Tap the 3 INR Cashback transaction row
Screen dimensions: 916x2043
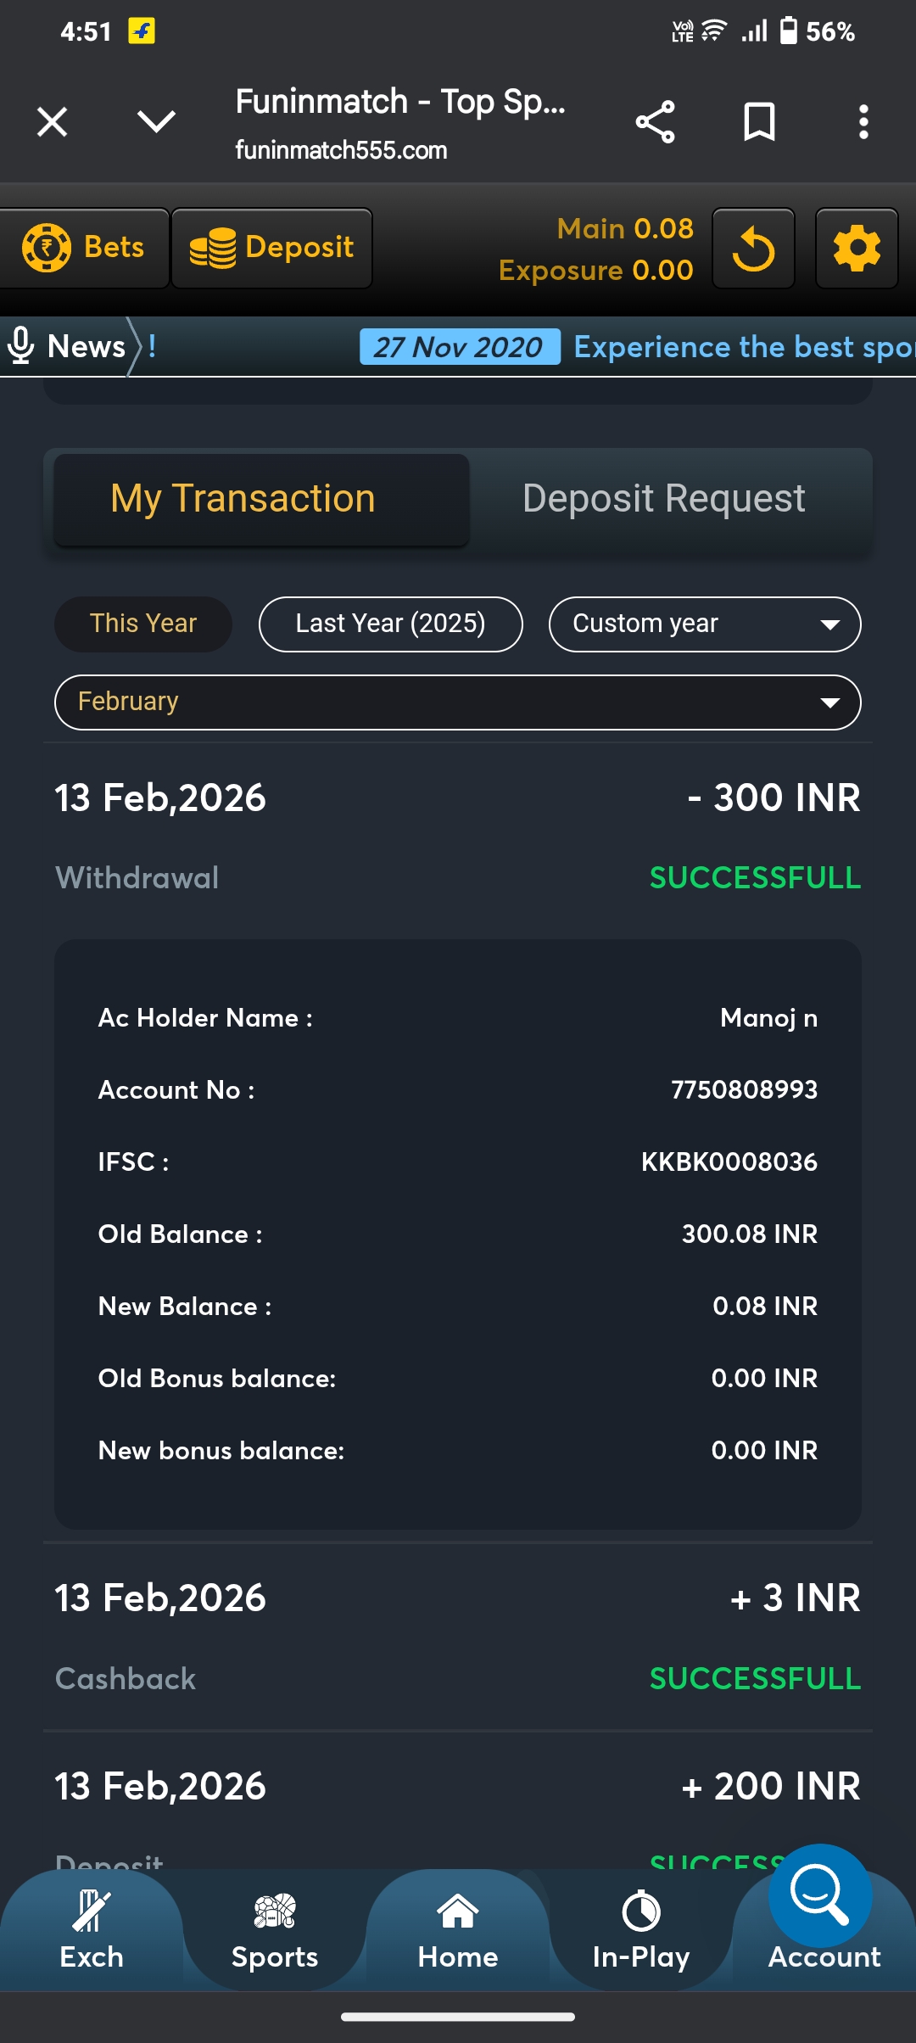pos(458,1637)
